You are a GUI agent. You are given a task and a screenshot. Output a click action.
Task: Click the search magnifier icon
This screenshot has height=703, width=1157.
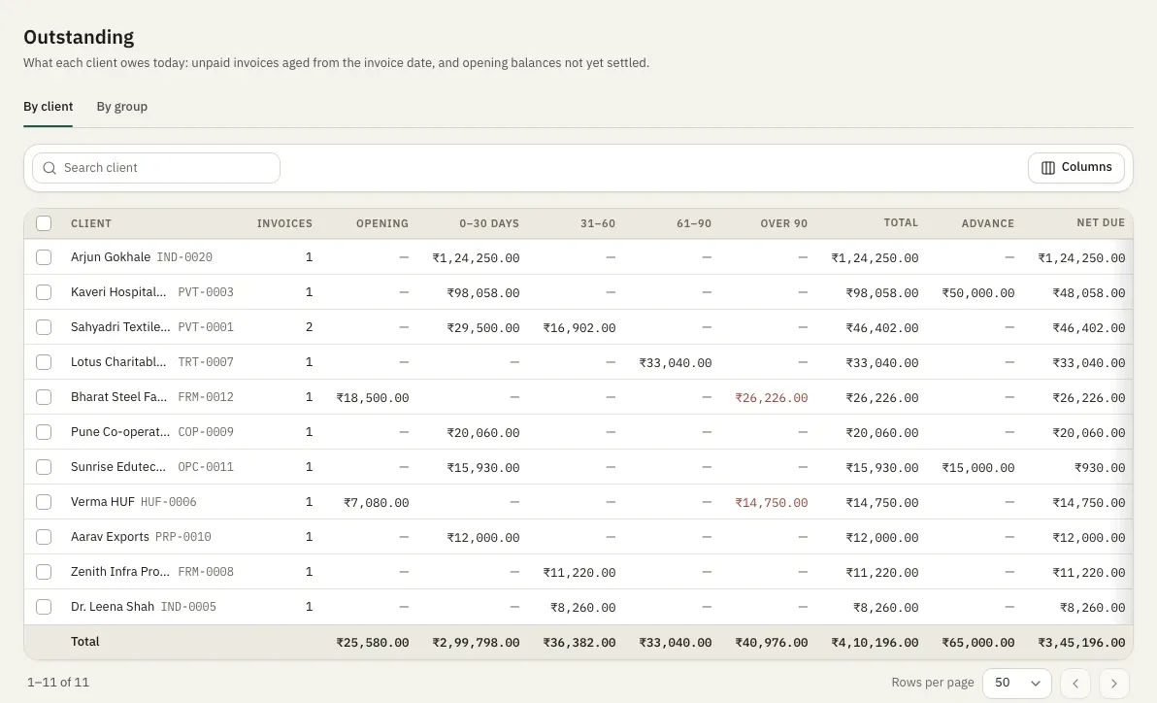click(50, 168)
